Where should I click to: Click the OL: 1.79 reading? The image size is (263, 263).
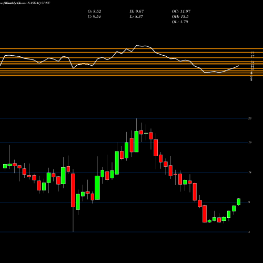click(180, 22)
